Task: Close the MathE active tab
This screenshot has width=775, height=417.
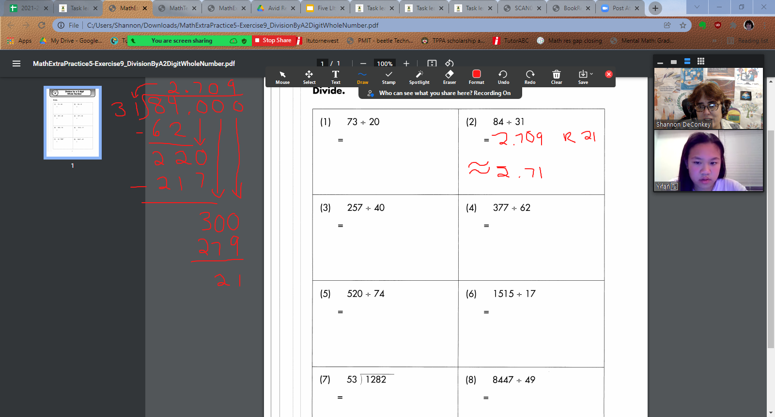Action: pyautogui.click(x=145, y=8)
